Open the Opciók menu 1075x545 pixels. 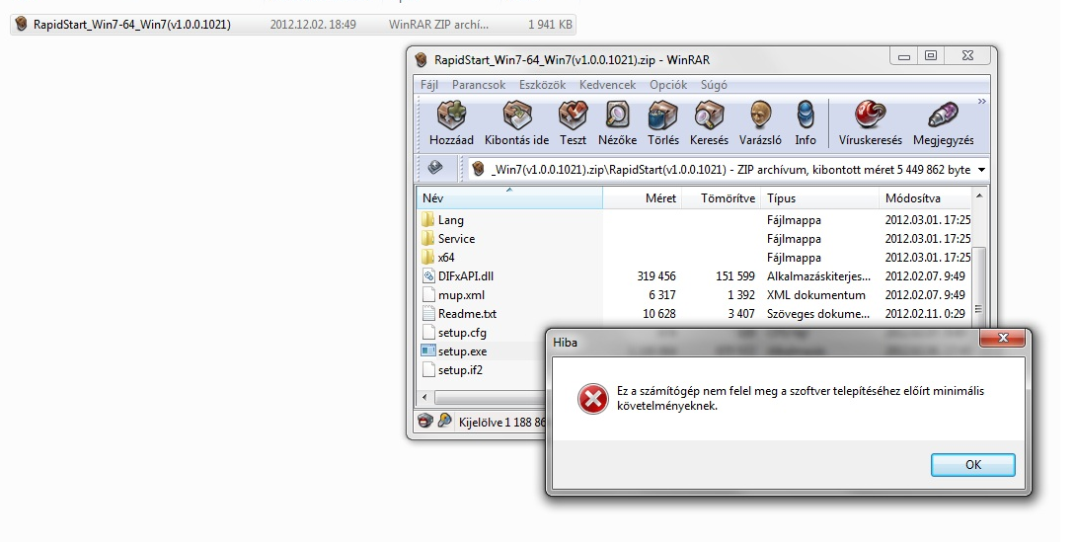click(667, 85)
